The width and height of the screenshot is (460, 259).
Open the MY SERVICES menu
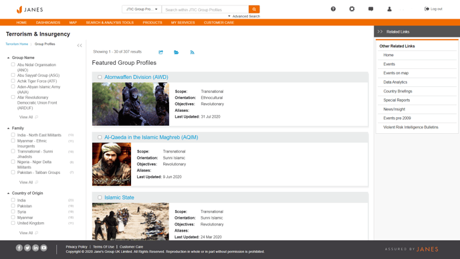[183, 23]
